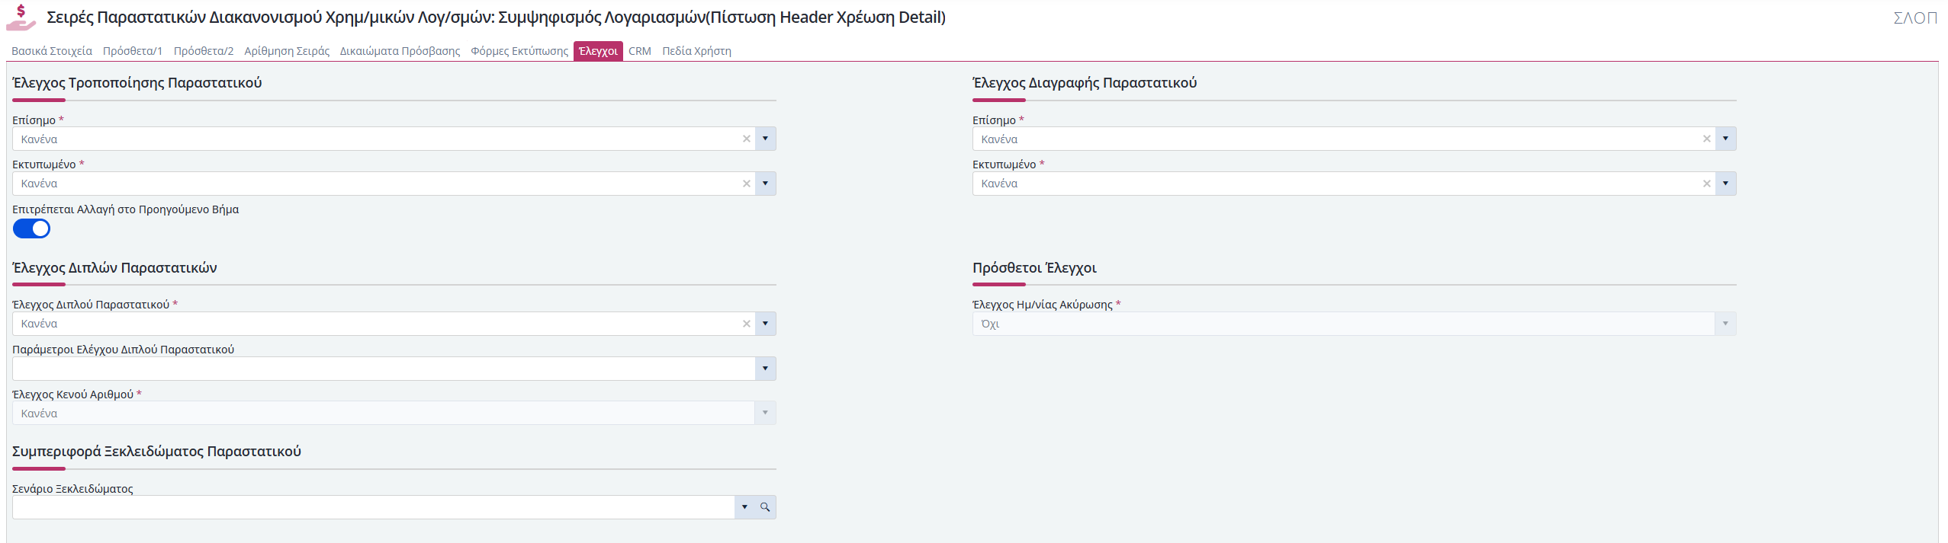Switch to the CRM tab

click(640, 51)
